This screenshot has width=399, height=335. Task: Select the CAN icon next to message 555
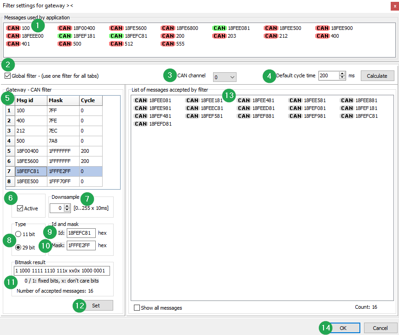coord(168,44)
